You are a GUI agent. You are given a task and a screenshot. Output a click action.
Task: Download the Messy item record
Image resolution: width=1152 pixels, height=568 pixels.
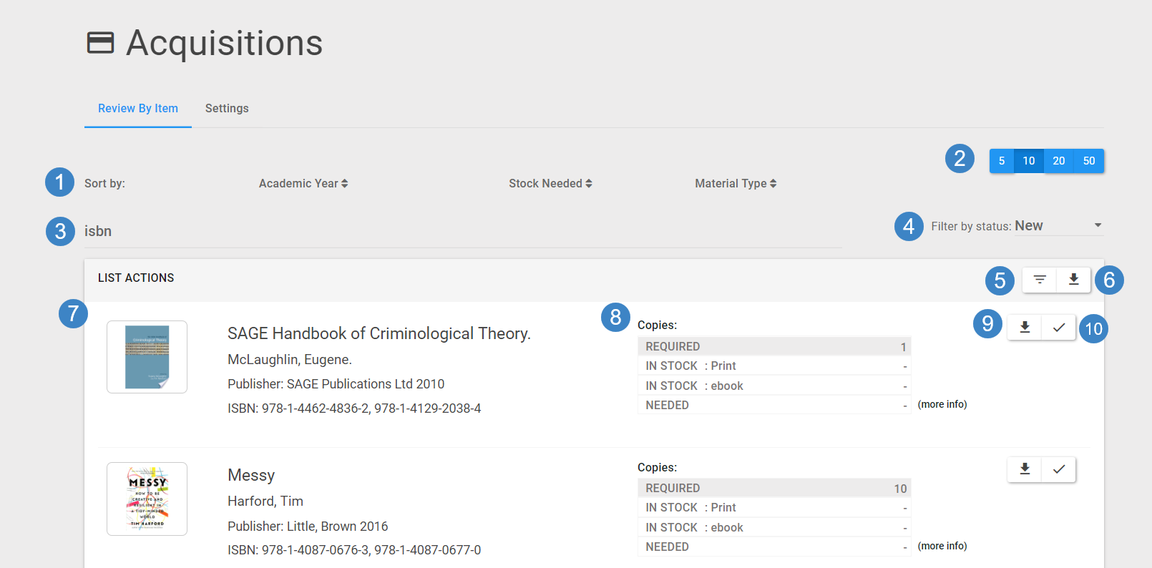pyautogui.click(x=1025, y=469)
